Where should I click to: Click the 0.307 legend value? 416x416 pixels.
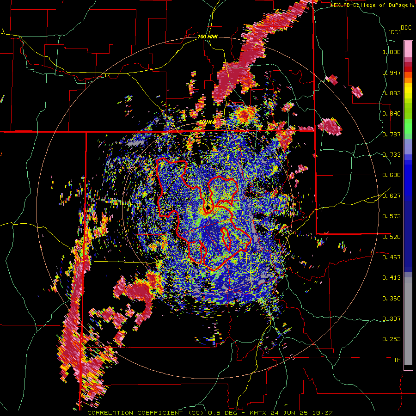tap(392, 318)
